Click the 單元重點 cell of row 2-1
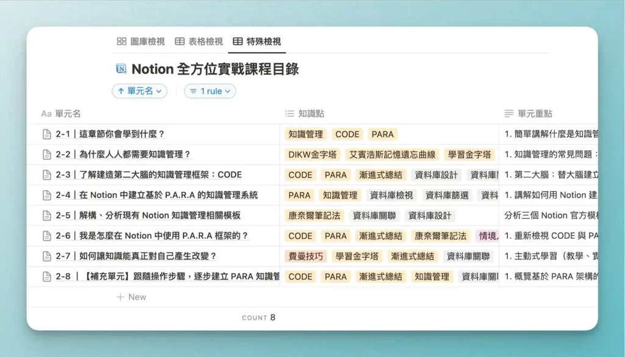 [549, 134]
